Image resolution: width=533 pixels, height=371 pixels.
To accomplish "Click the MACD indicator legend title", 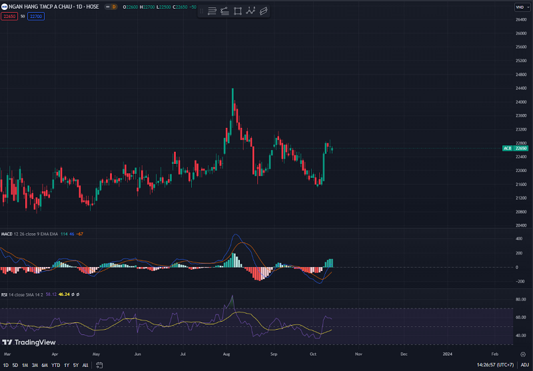I will (8, 234).
